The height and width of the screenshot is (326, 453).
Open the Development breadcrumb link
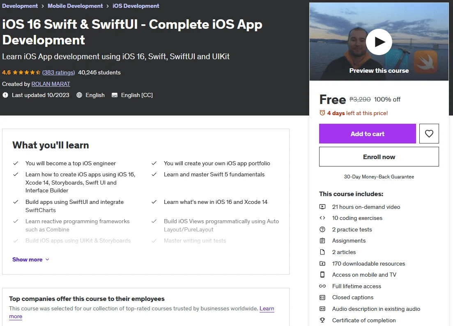[20, 6]
